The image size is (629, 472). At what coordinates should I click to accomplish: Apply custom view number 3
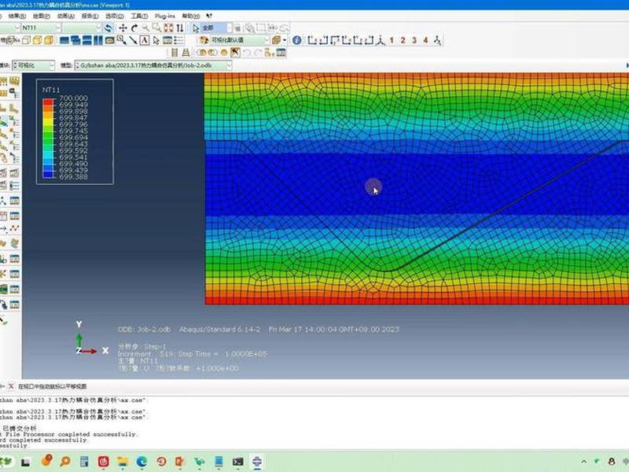click(x=414, y=40)
